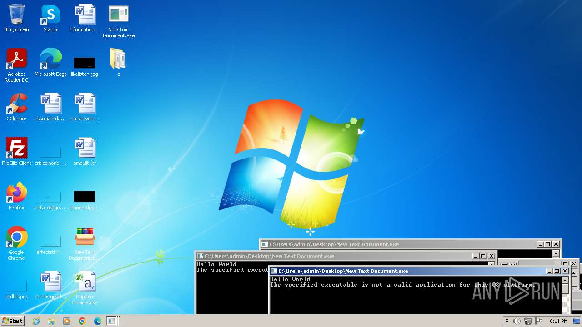
Task: Select New Text Document.exe desktop icon
Action: point(119,21)
